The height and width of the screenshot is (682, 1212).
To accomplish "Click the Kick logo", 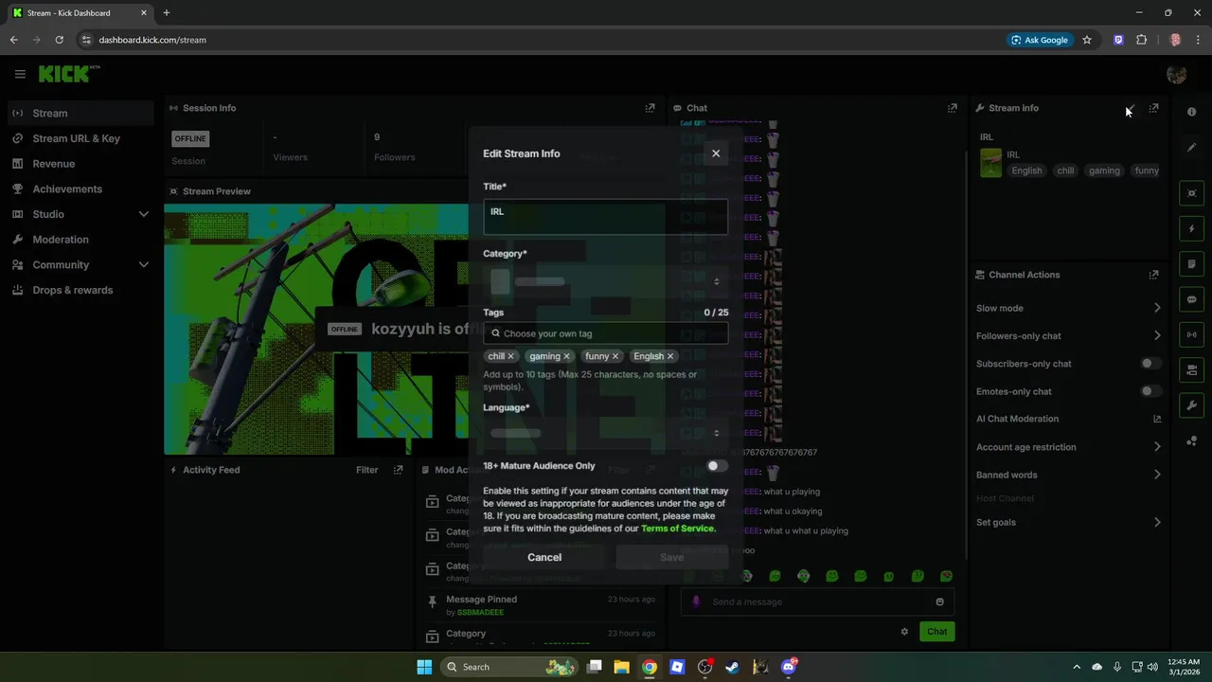I will click(68, 74).
